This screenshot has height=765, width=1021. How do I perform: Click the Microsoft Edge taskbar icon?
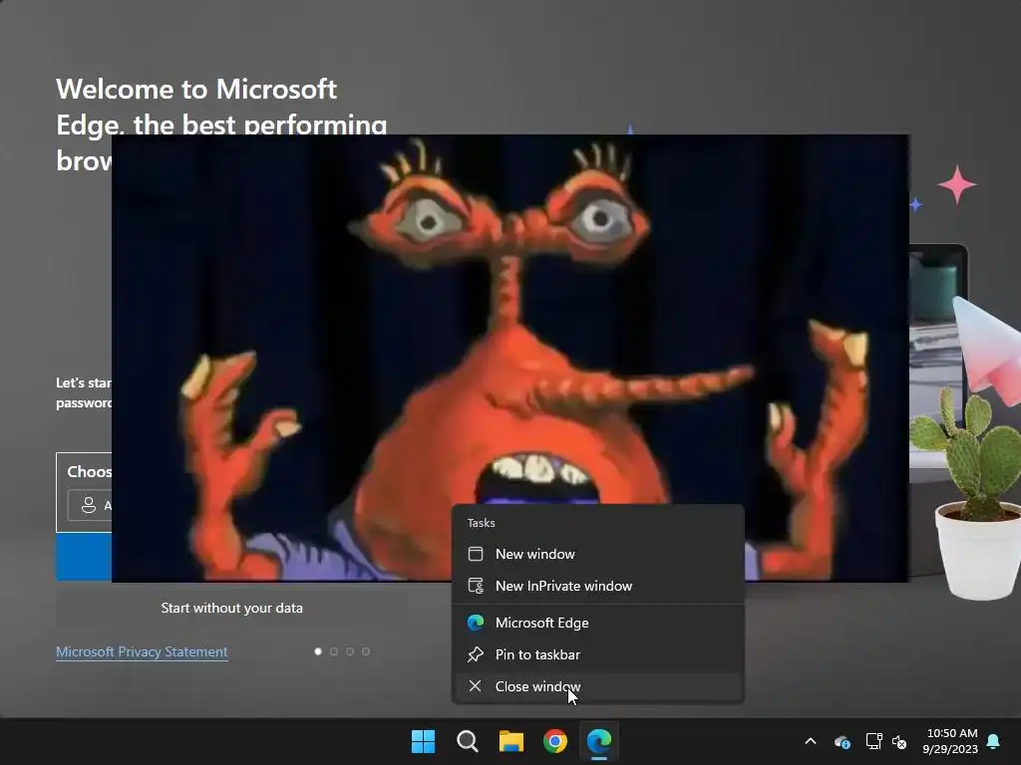pyautogui.click(x=599, y=741)
